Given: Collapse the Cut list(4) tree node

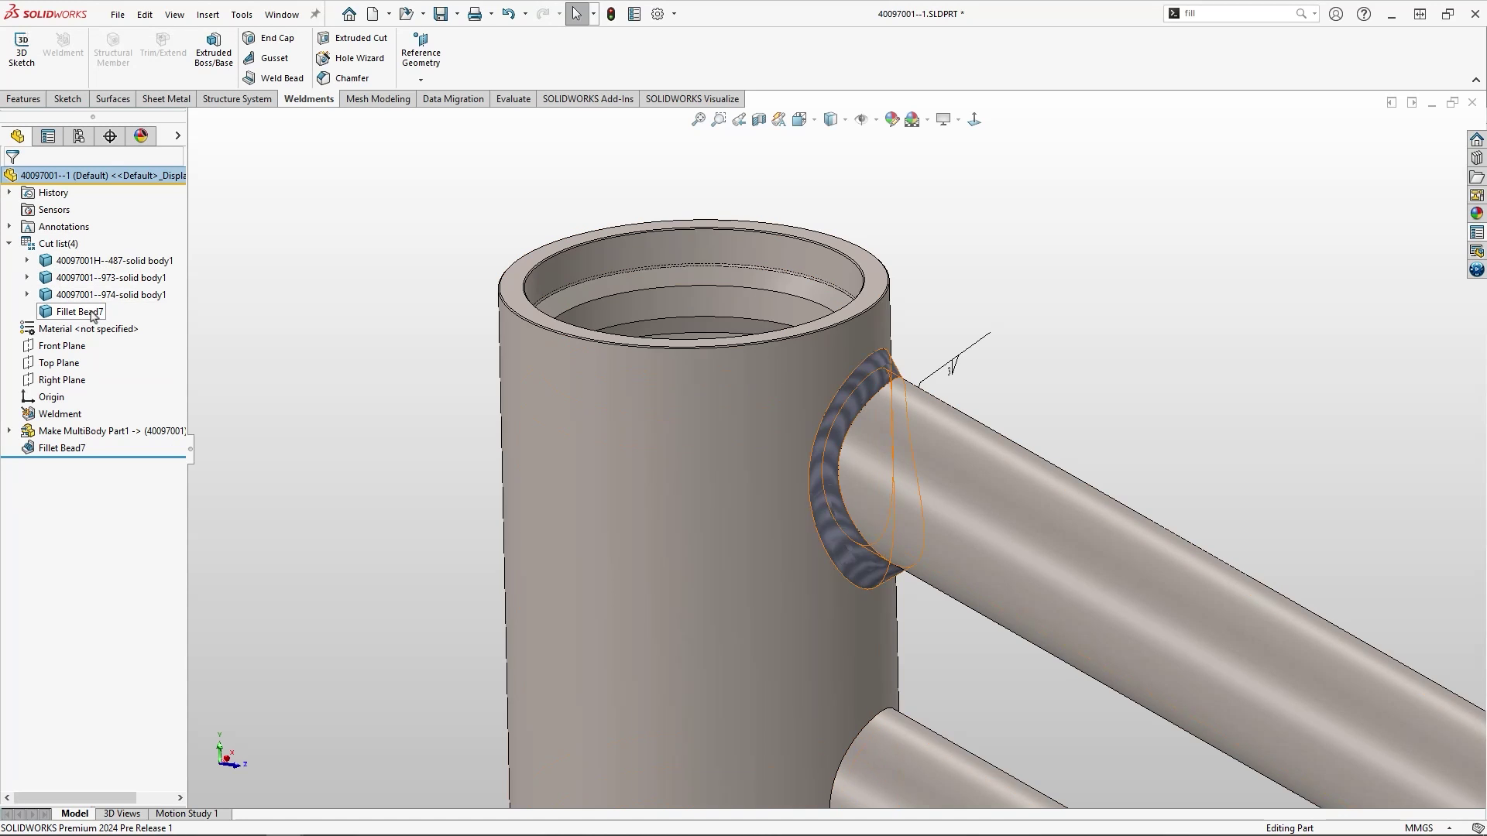Looking at the screenshot, I should (x=9, y=243).
